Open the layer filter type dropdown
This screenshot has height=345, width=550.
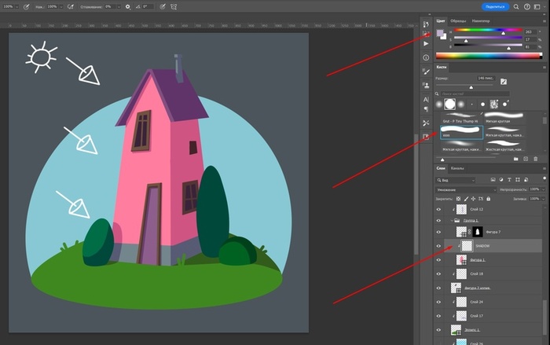click(457, 179)
